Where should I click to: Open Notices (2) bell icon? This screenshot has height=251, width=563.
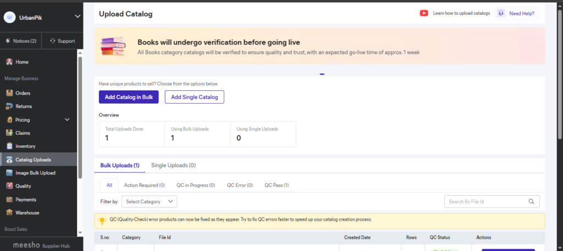(x=8, y=41)
